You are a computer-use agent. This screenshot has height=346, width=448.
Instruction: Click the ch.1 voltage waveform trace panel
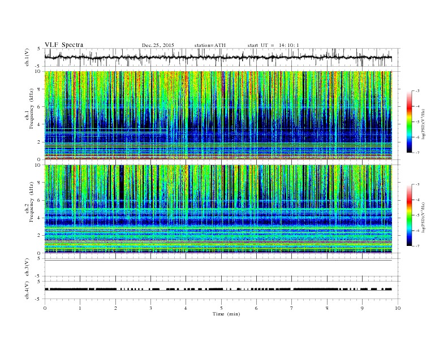(222, 57)
